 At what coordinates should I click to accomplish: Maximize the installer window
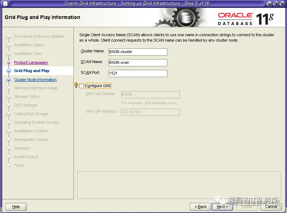point(276,4)
